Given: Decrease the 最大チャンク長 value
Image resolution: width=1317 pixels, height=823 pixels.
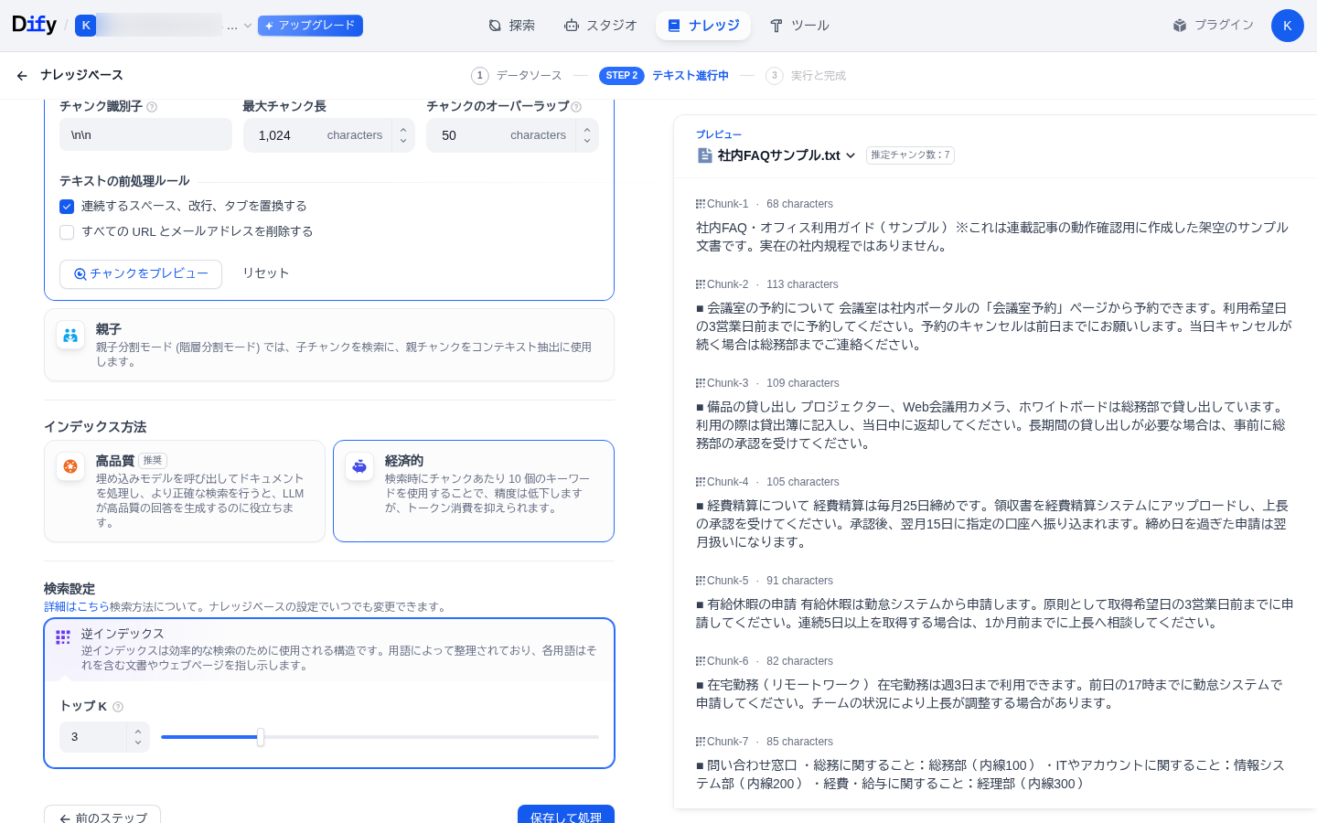Looking at the screenshot, I should coord(403,142).
